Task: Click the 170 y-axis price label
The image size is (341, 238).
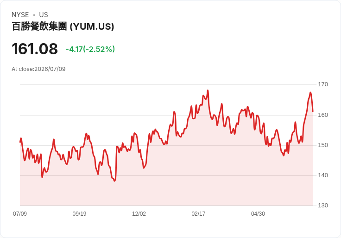Action: [x=323, y=84]
